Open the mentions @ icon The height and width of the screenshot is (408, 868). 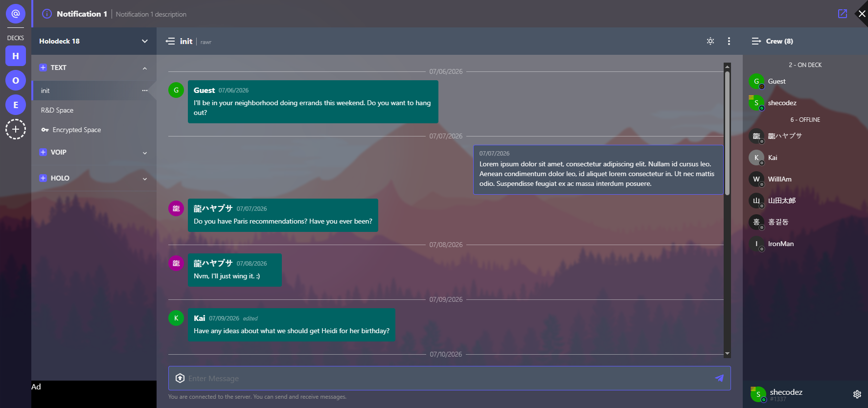16,14
